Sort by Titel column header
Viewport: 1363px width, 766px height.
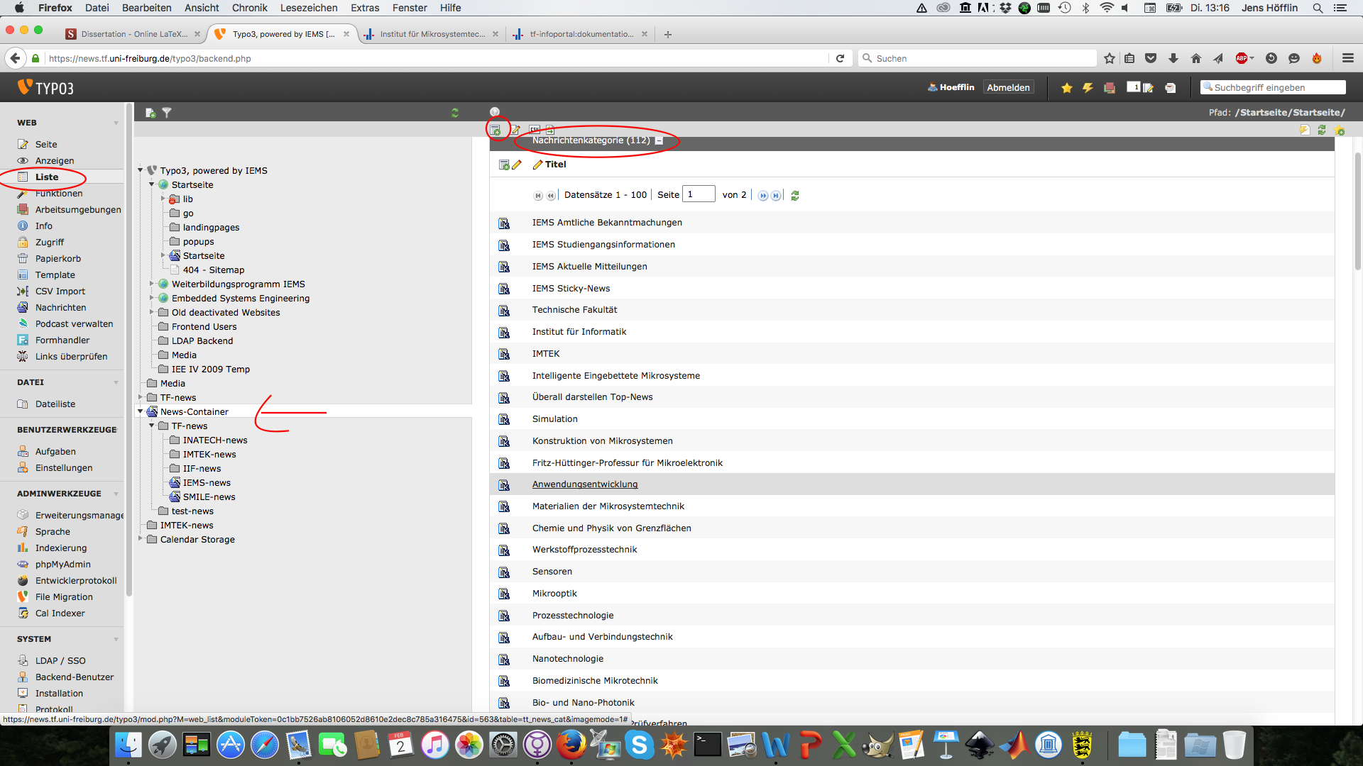coord(555,165)
